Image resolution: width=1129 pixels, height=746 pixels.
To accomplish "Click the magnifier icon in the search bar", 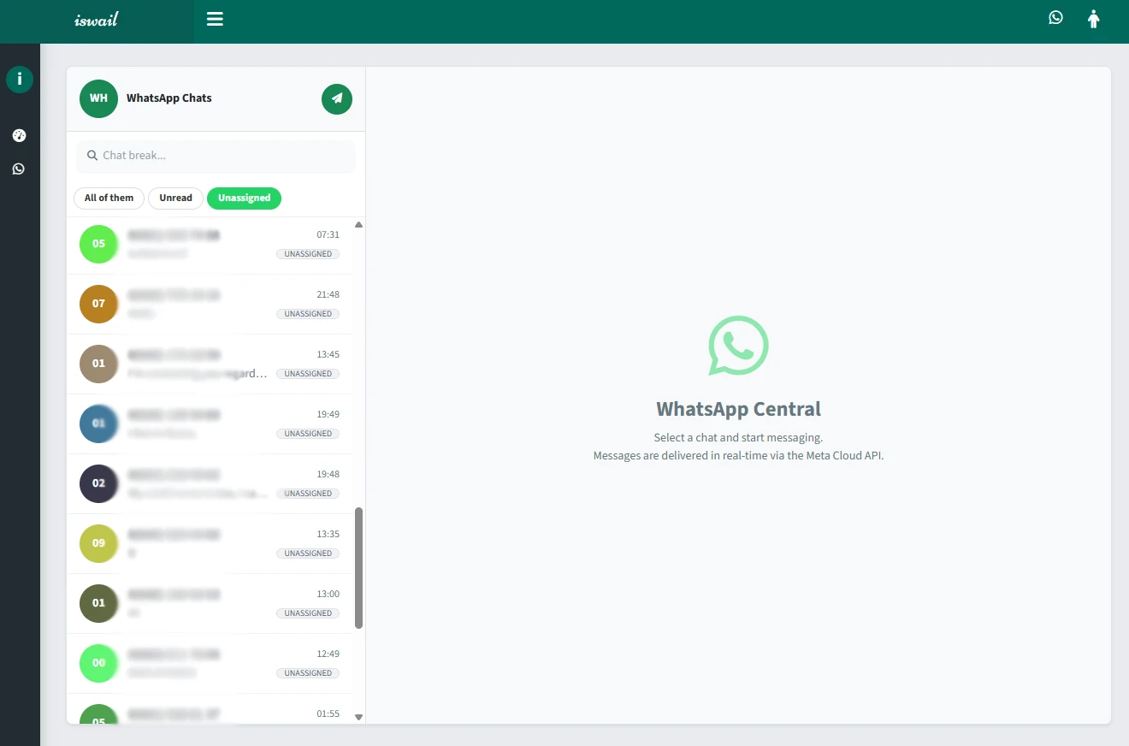I will click(92, 155).
